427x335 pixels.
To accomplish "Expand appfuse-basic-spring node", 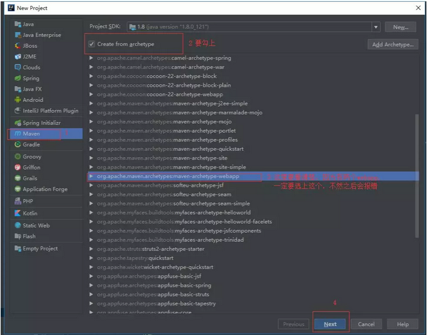I will click(91, 285).
